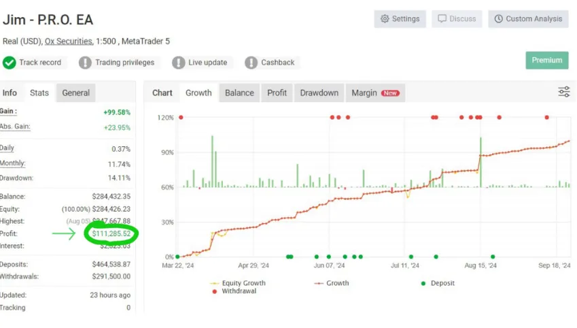577x328 pixels.
Task: Click the Live update warning icon
Action: pos(179,63)
